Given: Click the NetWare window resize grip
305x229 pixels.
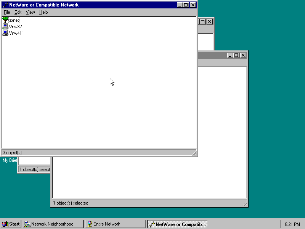Looking at the screenshot, I should pyautogui.click(x=194, y=153).
